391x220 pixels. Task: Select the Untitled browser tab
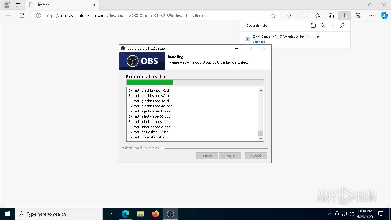[x=62, y=5]
